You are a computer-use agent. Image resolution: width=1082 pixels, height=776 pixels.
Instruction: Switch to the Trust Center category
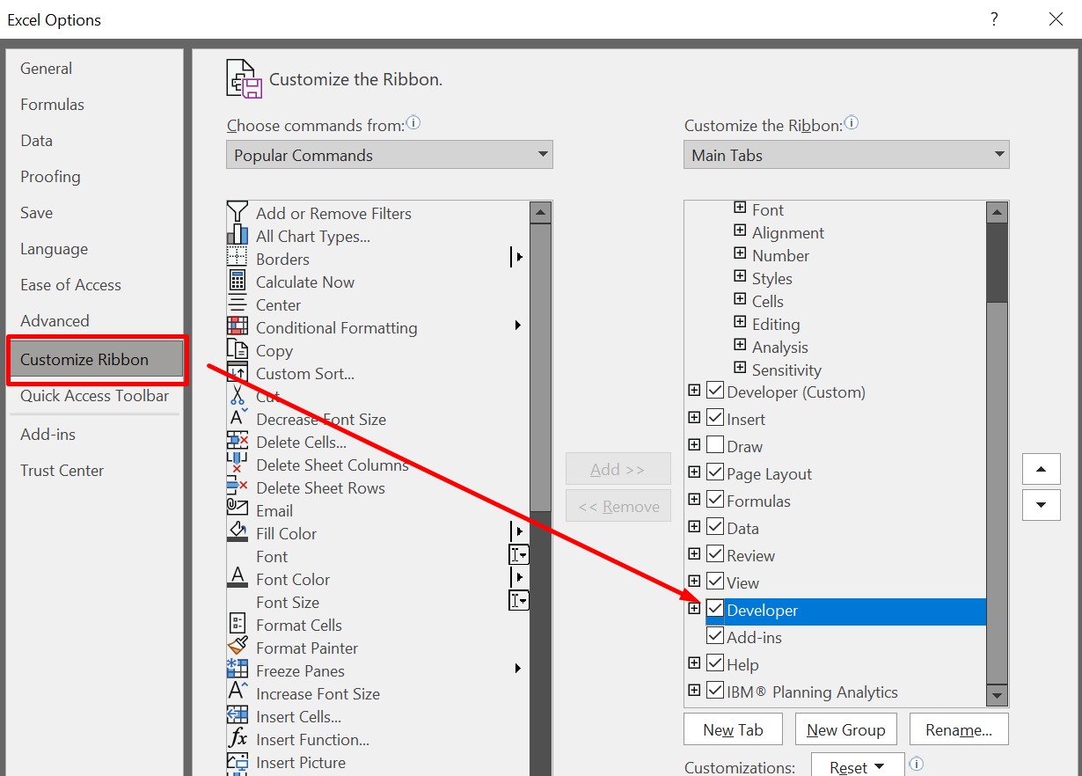[62, 471]
